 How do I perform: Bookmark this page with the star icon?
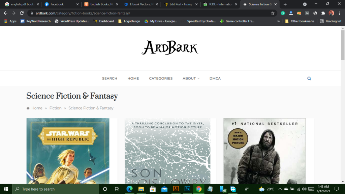[273, 13]
